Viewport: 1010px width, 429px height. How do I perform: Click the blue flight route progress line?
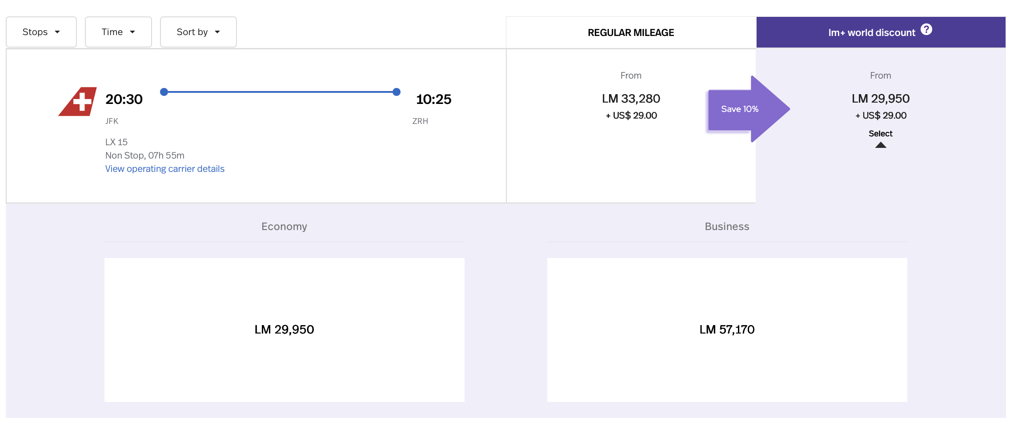tap(280, 91)
